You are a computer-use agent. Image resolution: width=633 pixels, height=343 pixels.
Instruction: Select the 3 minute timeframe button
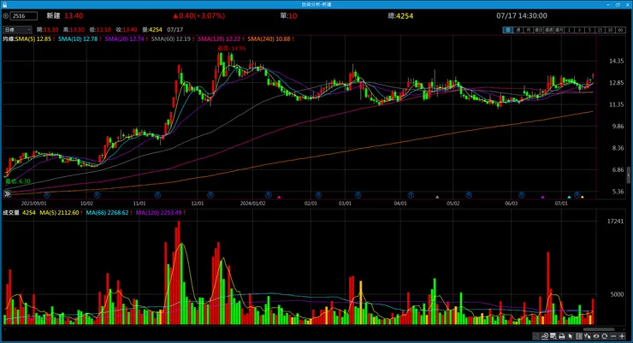(580, 30)
